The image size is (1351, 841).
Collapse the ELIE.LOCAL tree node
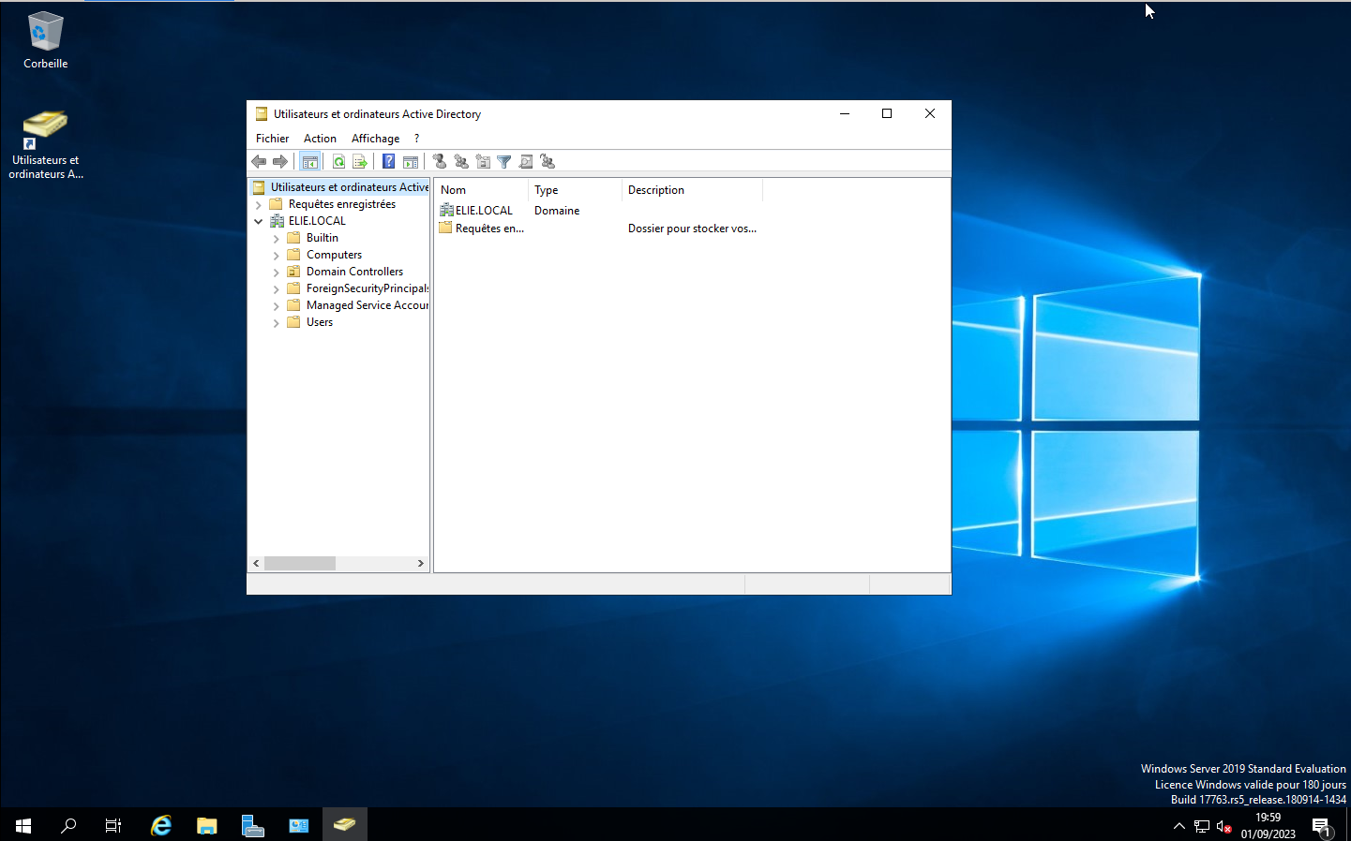(x=259, y=221)
